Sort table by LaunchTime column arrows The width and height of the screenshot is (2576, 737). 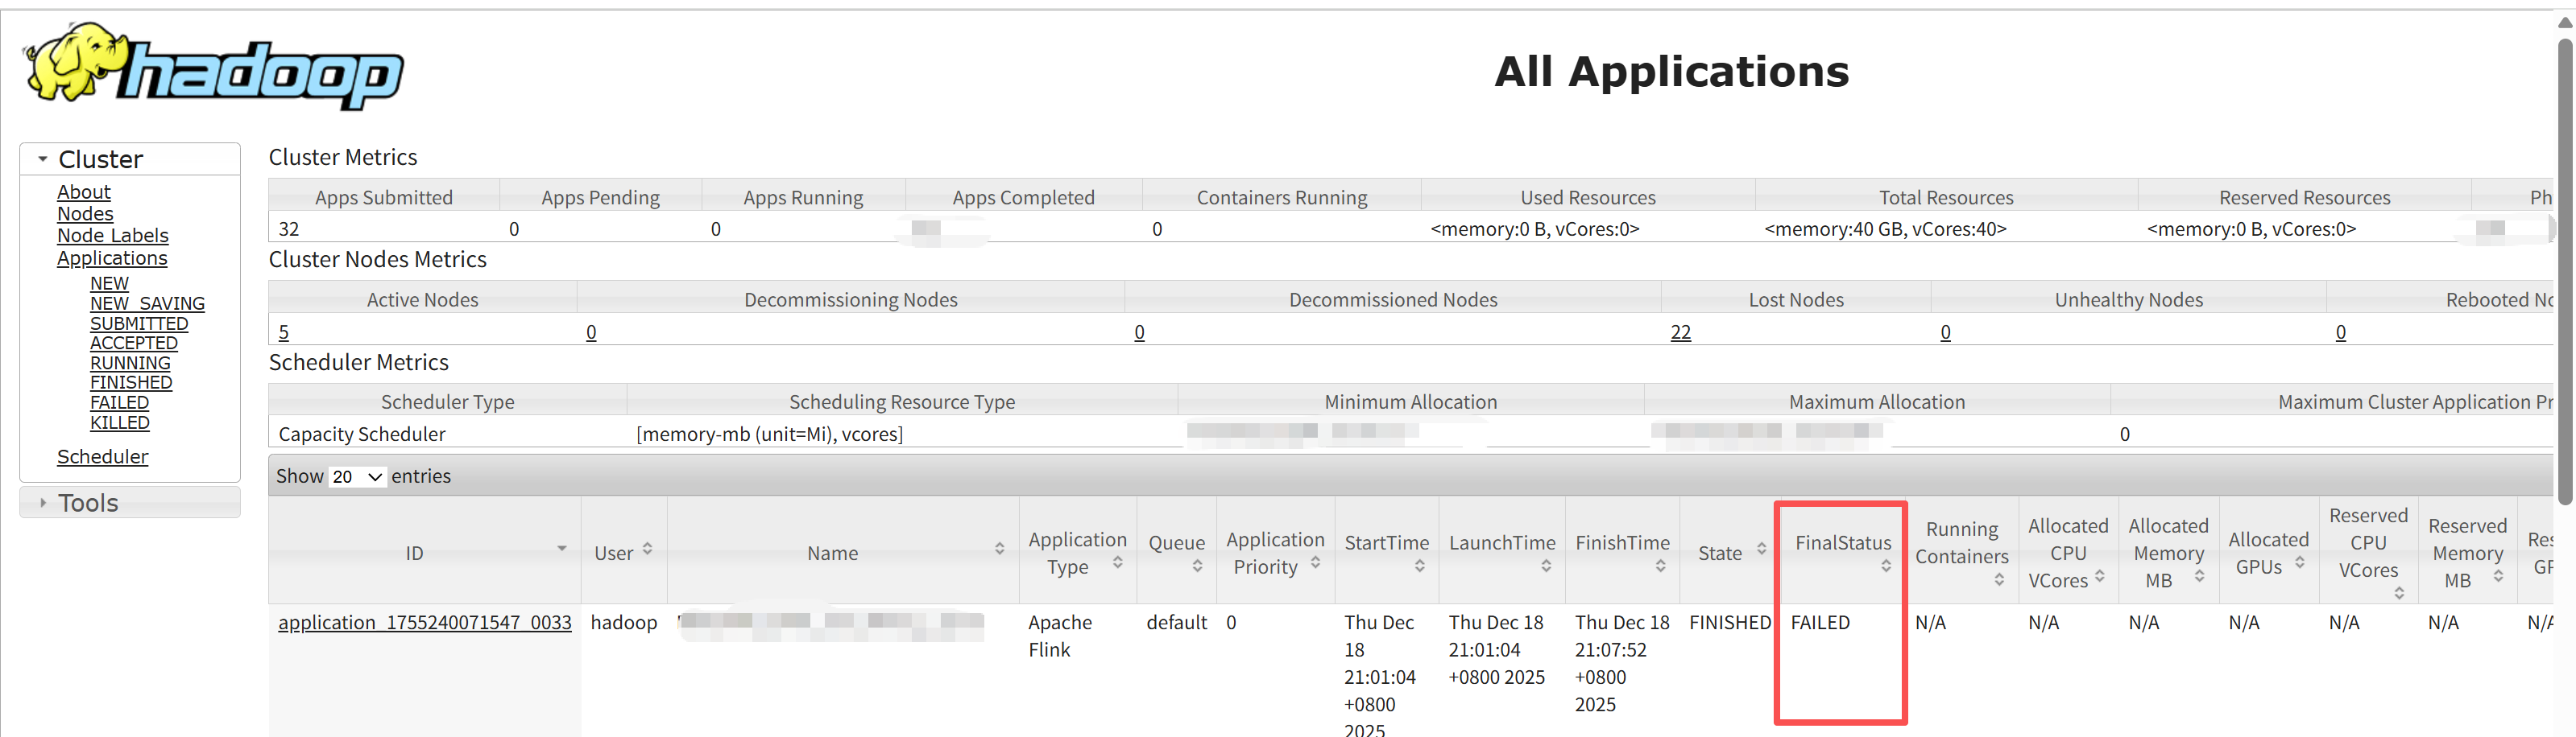pos(1546,566)
